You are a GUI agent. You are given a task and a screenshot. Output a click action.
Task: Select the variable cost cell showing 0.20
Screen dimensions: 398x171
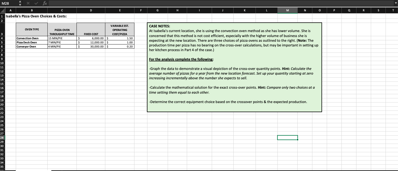point(120,46)
